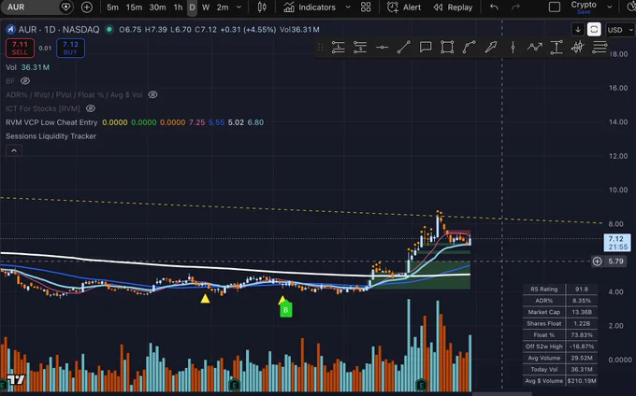Click the Avg $ Volume table row
Image resolution: width=636 pixels, height=396 pixels.
[559, 381]
